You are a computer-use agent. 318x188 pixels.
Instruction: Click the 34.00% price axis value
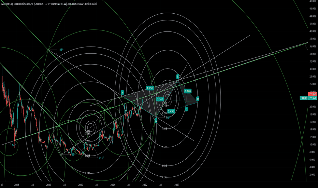pyautogui.click(x=313, y=54)
